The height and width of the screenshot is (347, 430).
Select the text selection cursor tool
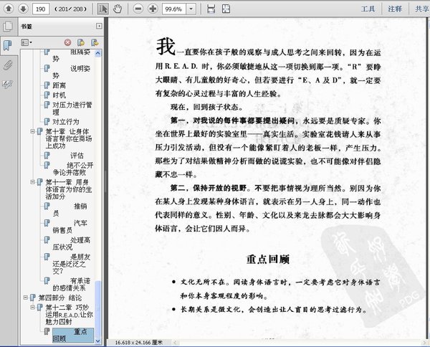pos(102,9)
